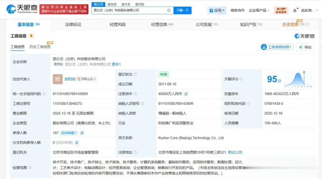Viewport: 322px width, 179px height.
Task: Click 北京市海淀区市场监督管理局 registration authority
Action: click(x=75, y=152)
